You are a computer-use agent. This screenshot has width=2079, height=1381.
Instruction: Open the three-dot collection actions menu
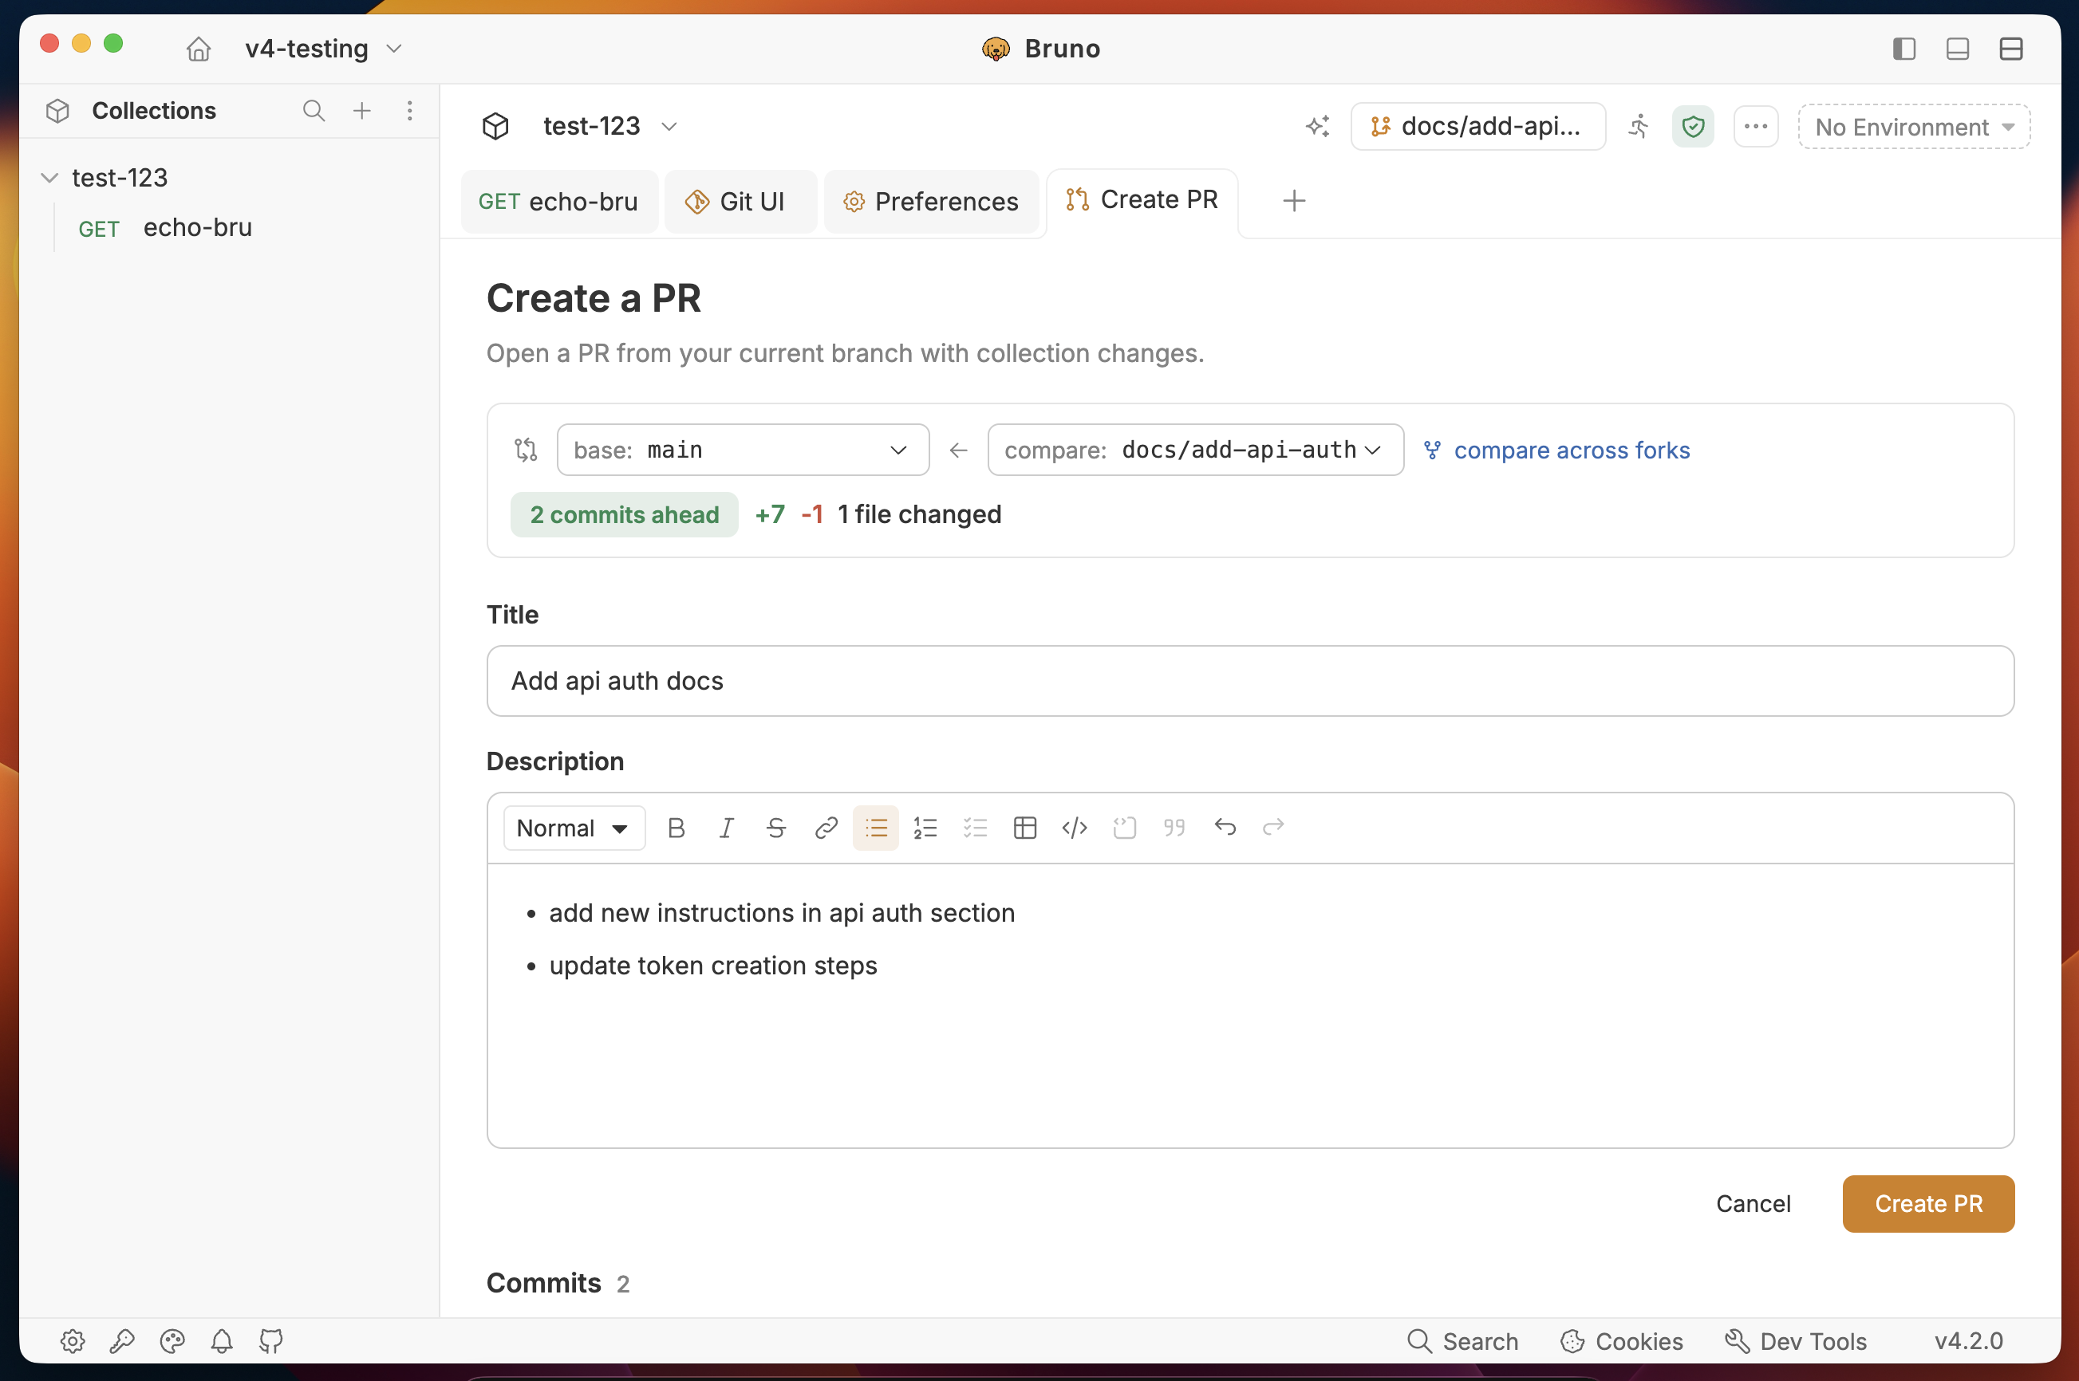click(x=1756, y=127)
